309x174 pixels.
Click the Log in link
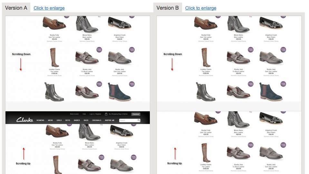point(92,114)
